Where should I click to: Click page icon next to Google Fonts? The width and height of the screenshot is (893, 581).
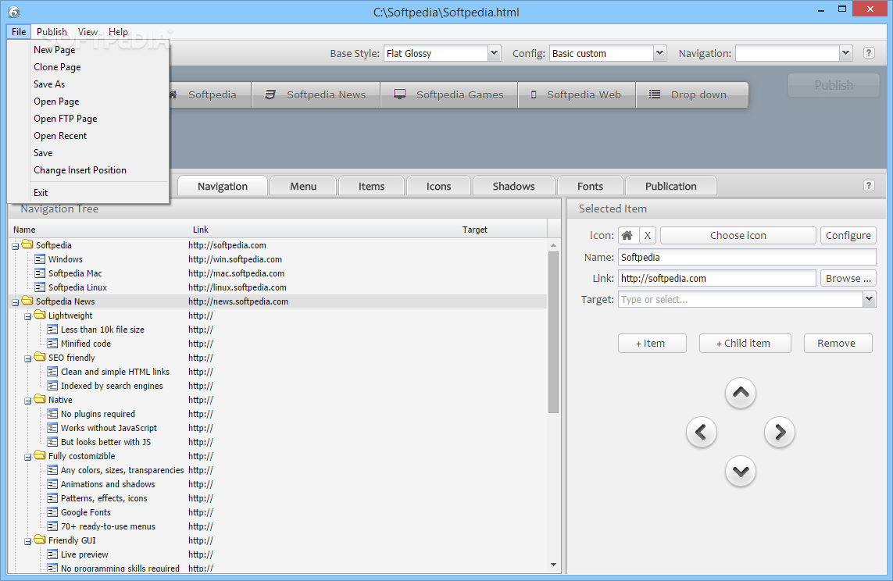click(52, 512)
